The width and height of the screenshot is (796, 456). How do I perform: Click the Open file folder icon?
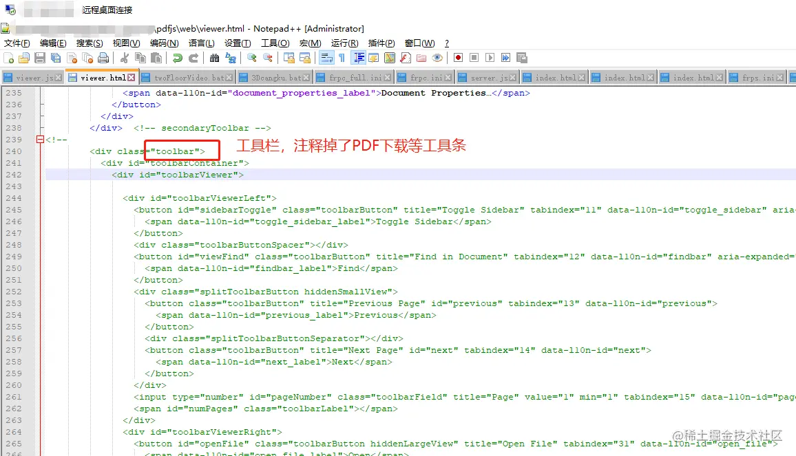(24, 58)
